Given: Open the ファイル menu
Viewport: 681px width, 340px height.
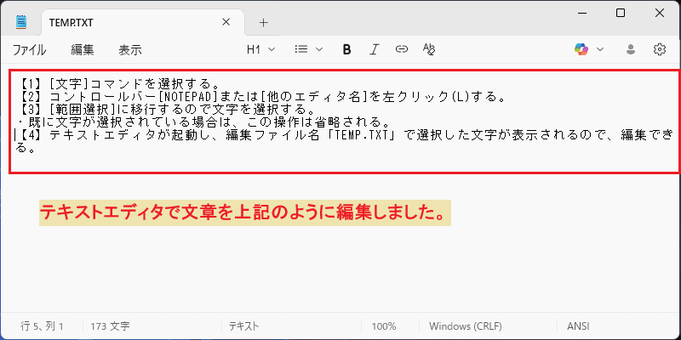Looking at the screenshot, I should (29, 50).
